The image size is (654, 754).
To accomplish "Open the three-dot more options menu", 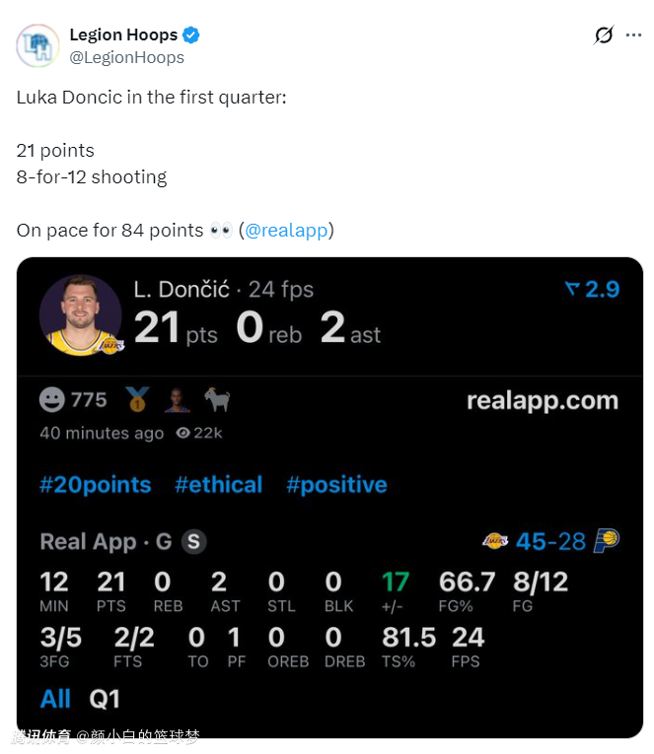I will click(633, 35).
